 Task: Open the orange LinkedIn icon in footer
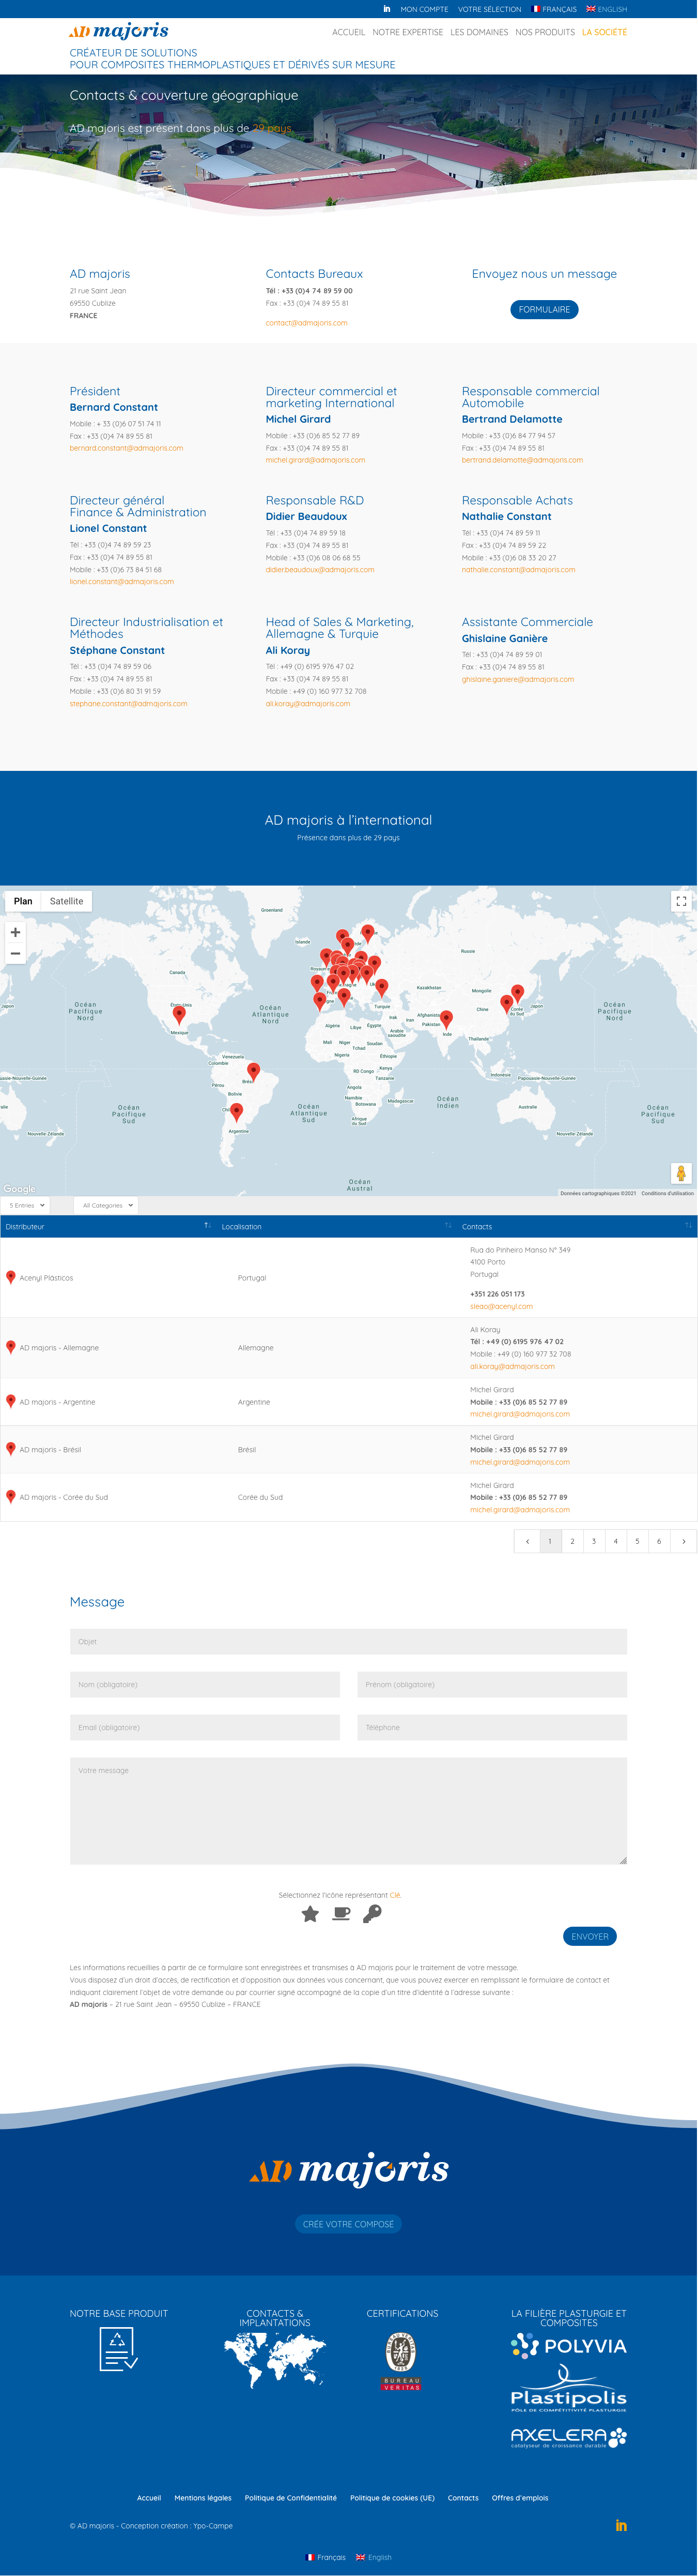[621, 2525]
